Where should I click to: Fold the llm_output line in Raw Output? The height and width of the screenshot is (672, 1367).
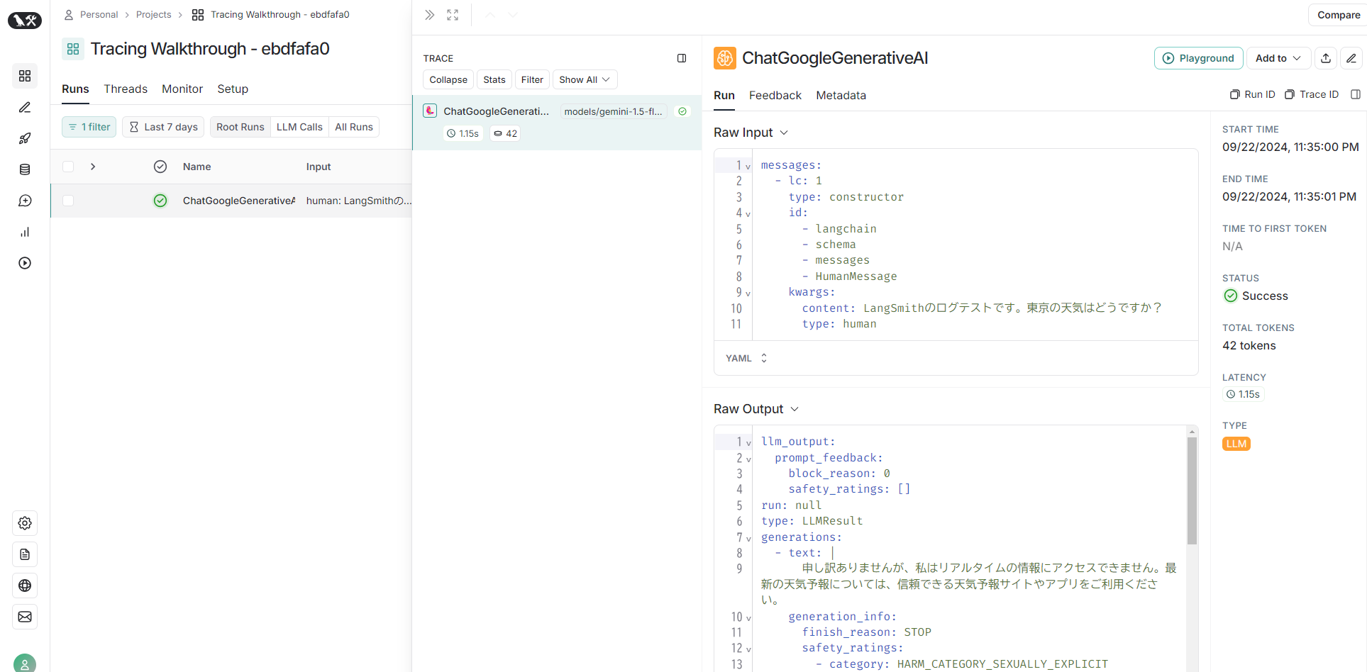(x=748, y=443)
